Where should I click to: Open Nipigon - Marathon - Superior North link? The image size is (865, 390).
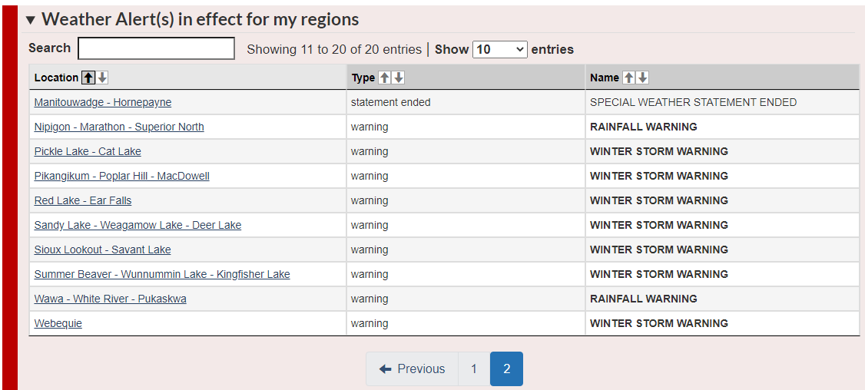tap(119, 127)
